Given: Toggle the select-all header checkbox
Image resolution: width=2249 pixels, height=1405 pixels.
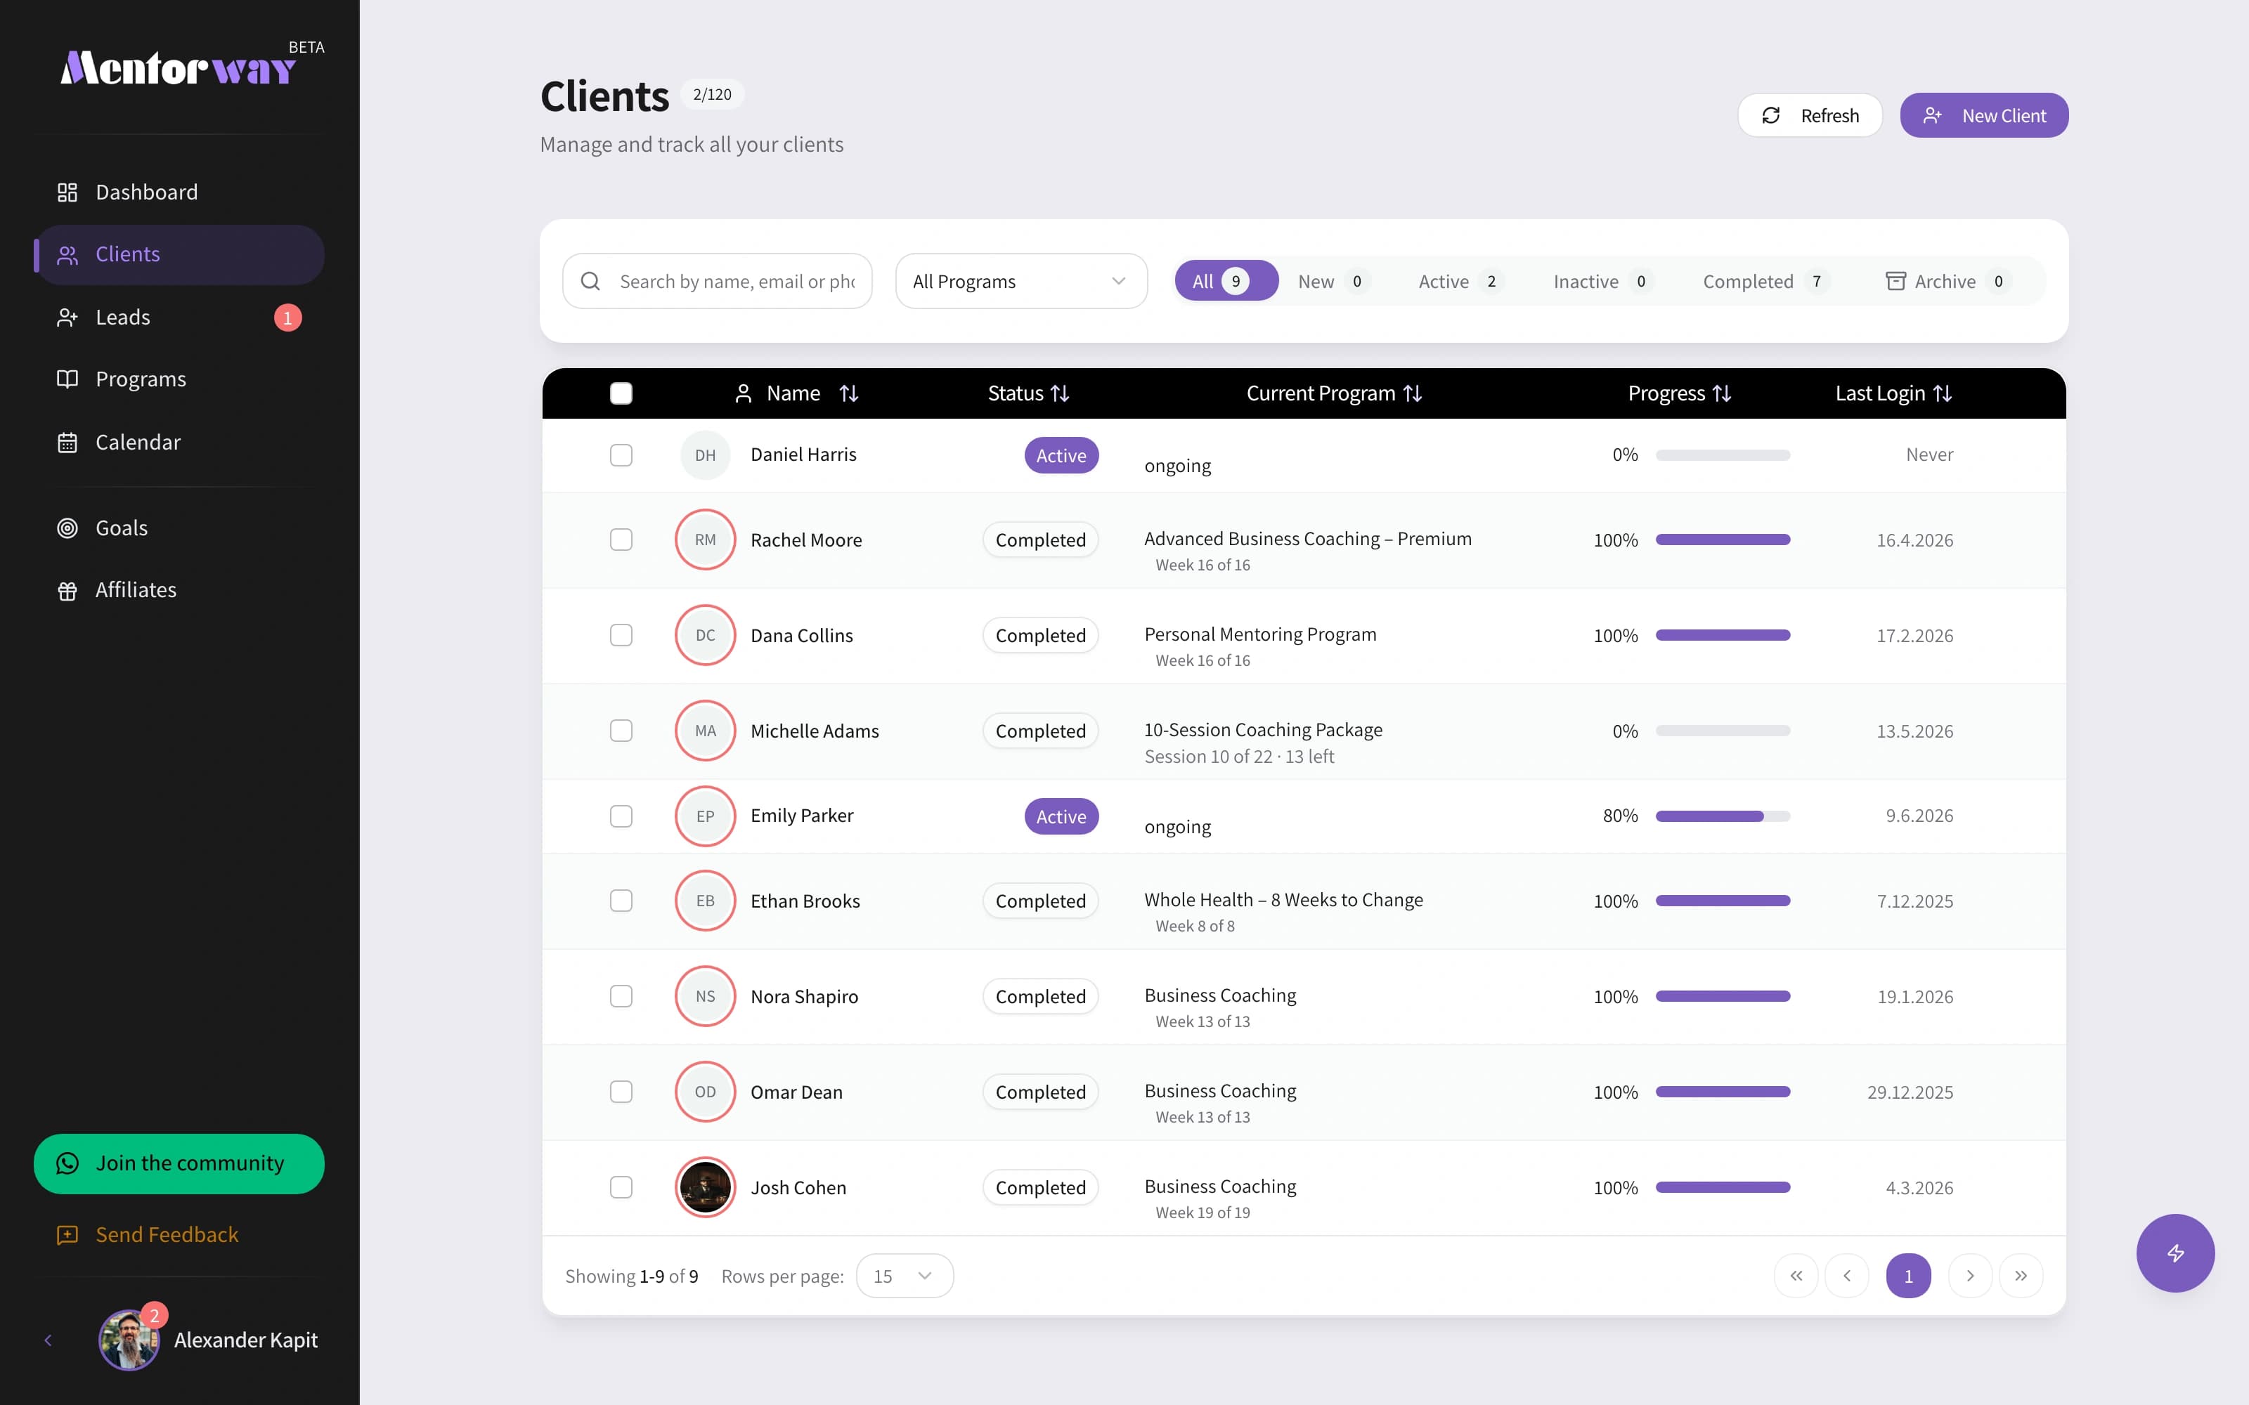Looking at the screenshot, I should tap(621, 394).
